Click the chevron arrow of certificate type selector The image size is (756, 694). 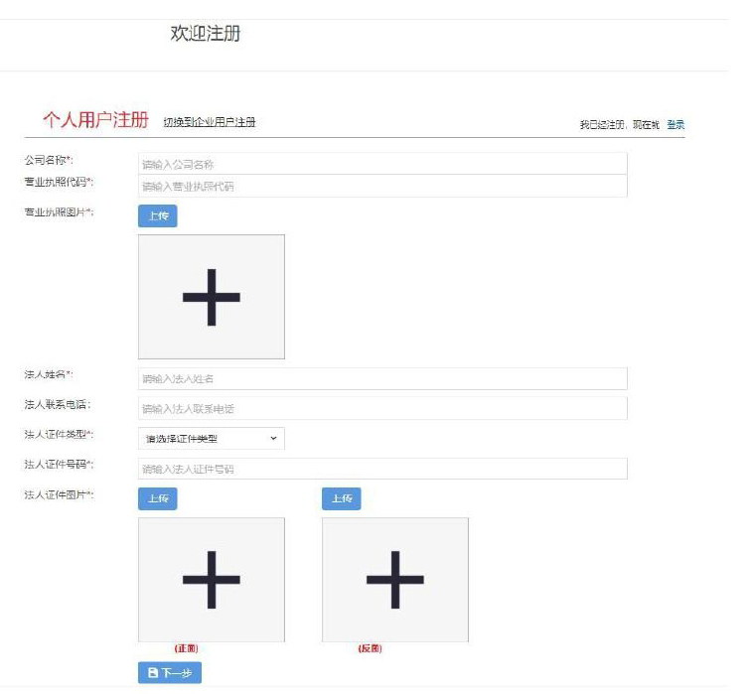click(x=273, y=439)
